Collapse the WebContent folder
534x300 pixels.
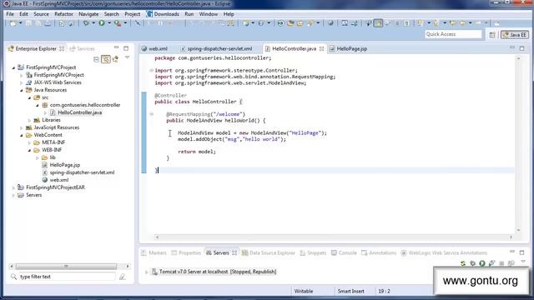coord(22,135)
